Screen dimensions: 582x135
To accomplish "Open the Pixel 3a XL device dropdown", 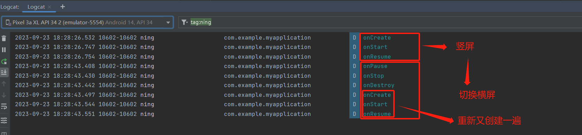I will tap(87, 22).
